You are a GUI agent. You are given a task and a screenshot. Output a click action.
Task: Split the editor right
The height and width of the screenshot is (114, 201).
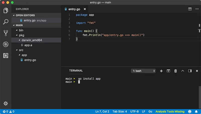(x=190, y=9)
